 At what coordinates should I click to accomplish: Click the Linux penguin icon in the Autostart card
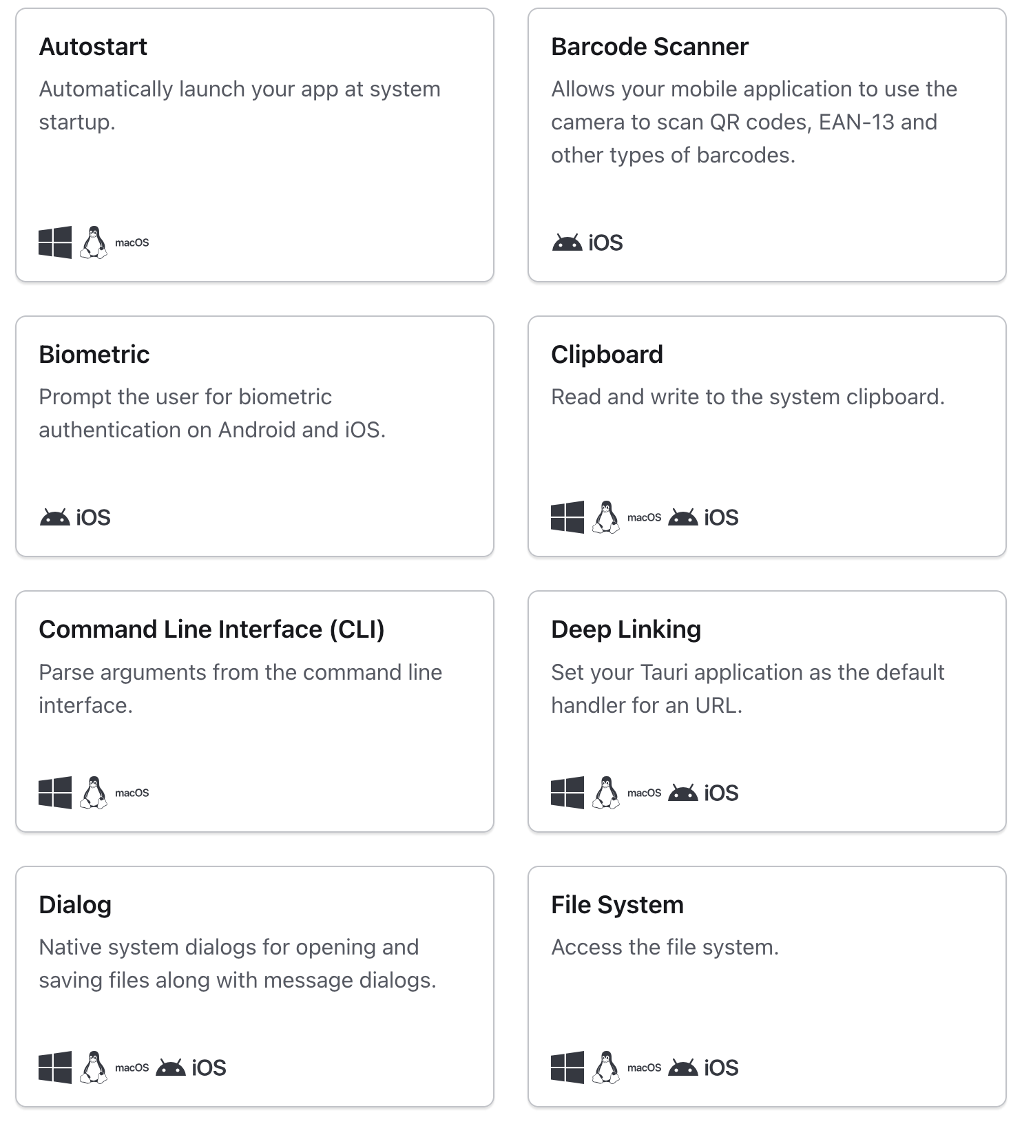[94, 242]
